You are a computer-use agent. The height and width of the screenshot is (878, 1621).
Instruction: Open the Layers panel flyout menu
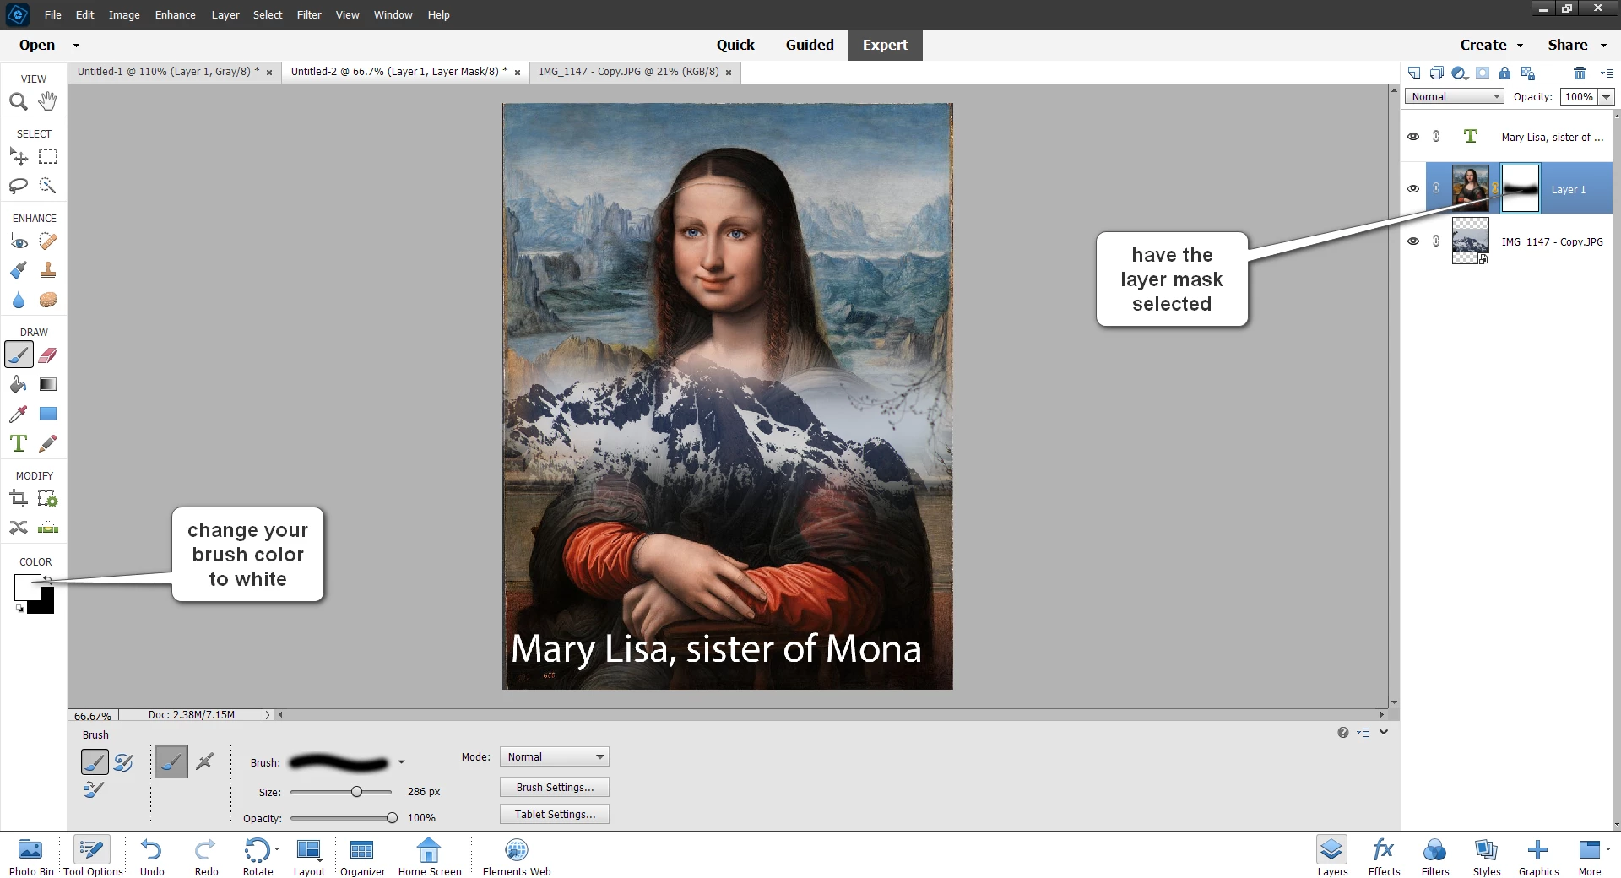click(x=1606, y=73)
